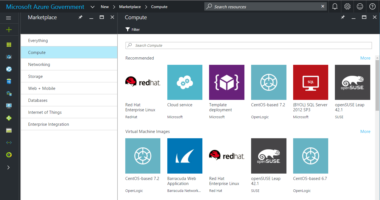Select the Databases category

(x=38, y=100)
